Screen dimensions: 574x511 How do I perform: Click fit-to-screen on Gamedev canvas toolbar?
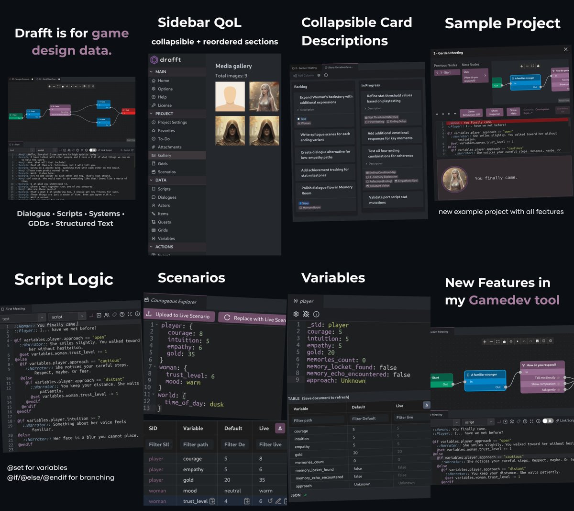498,342
